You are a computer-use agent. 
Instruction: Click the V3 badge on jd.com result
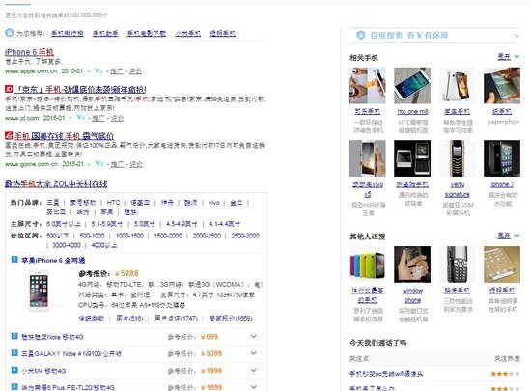80,117
